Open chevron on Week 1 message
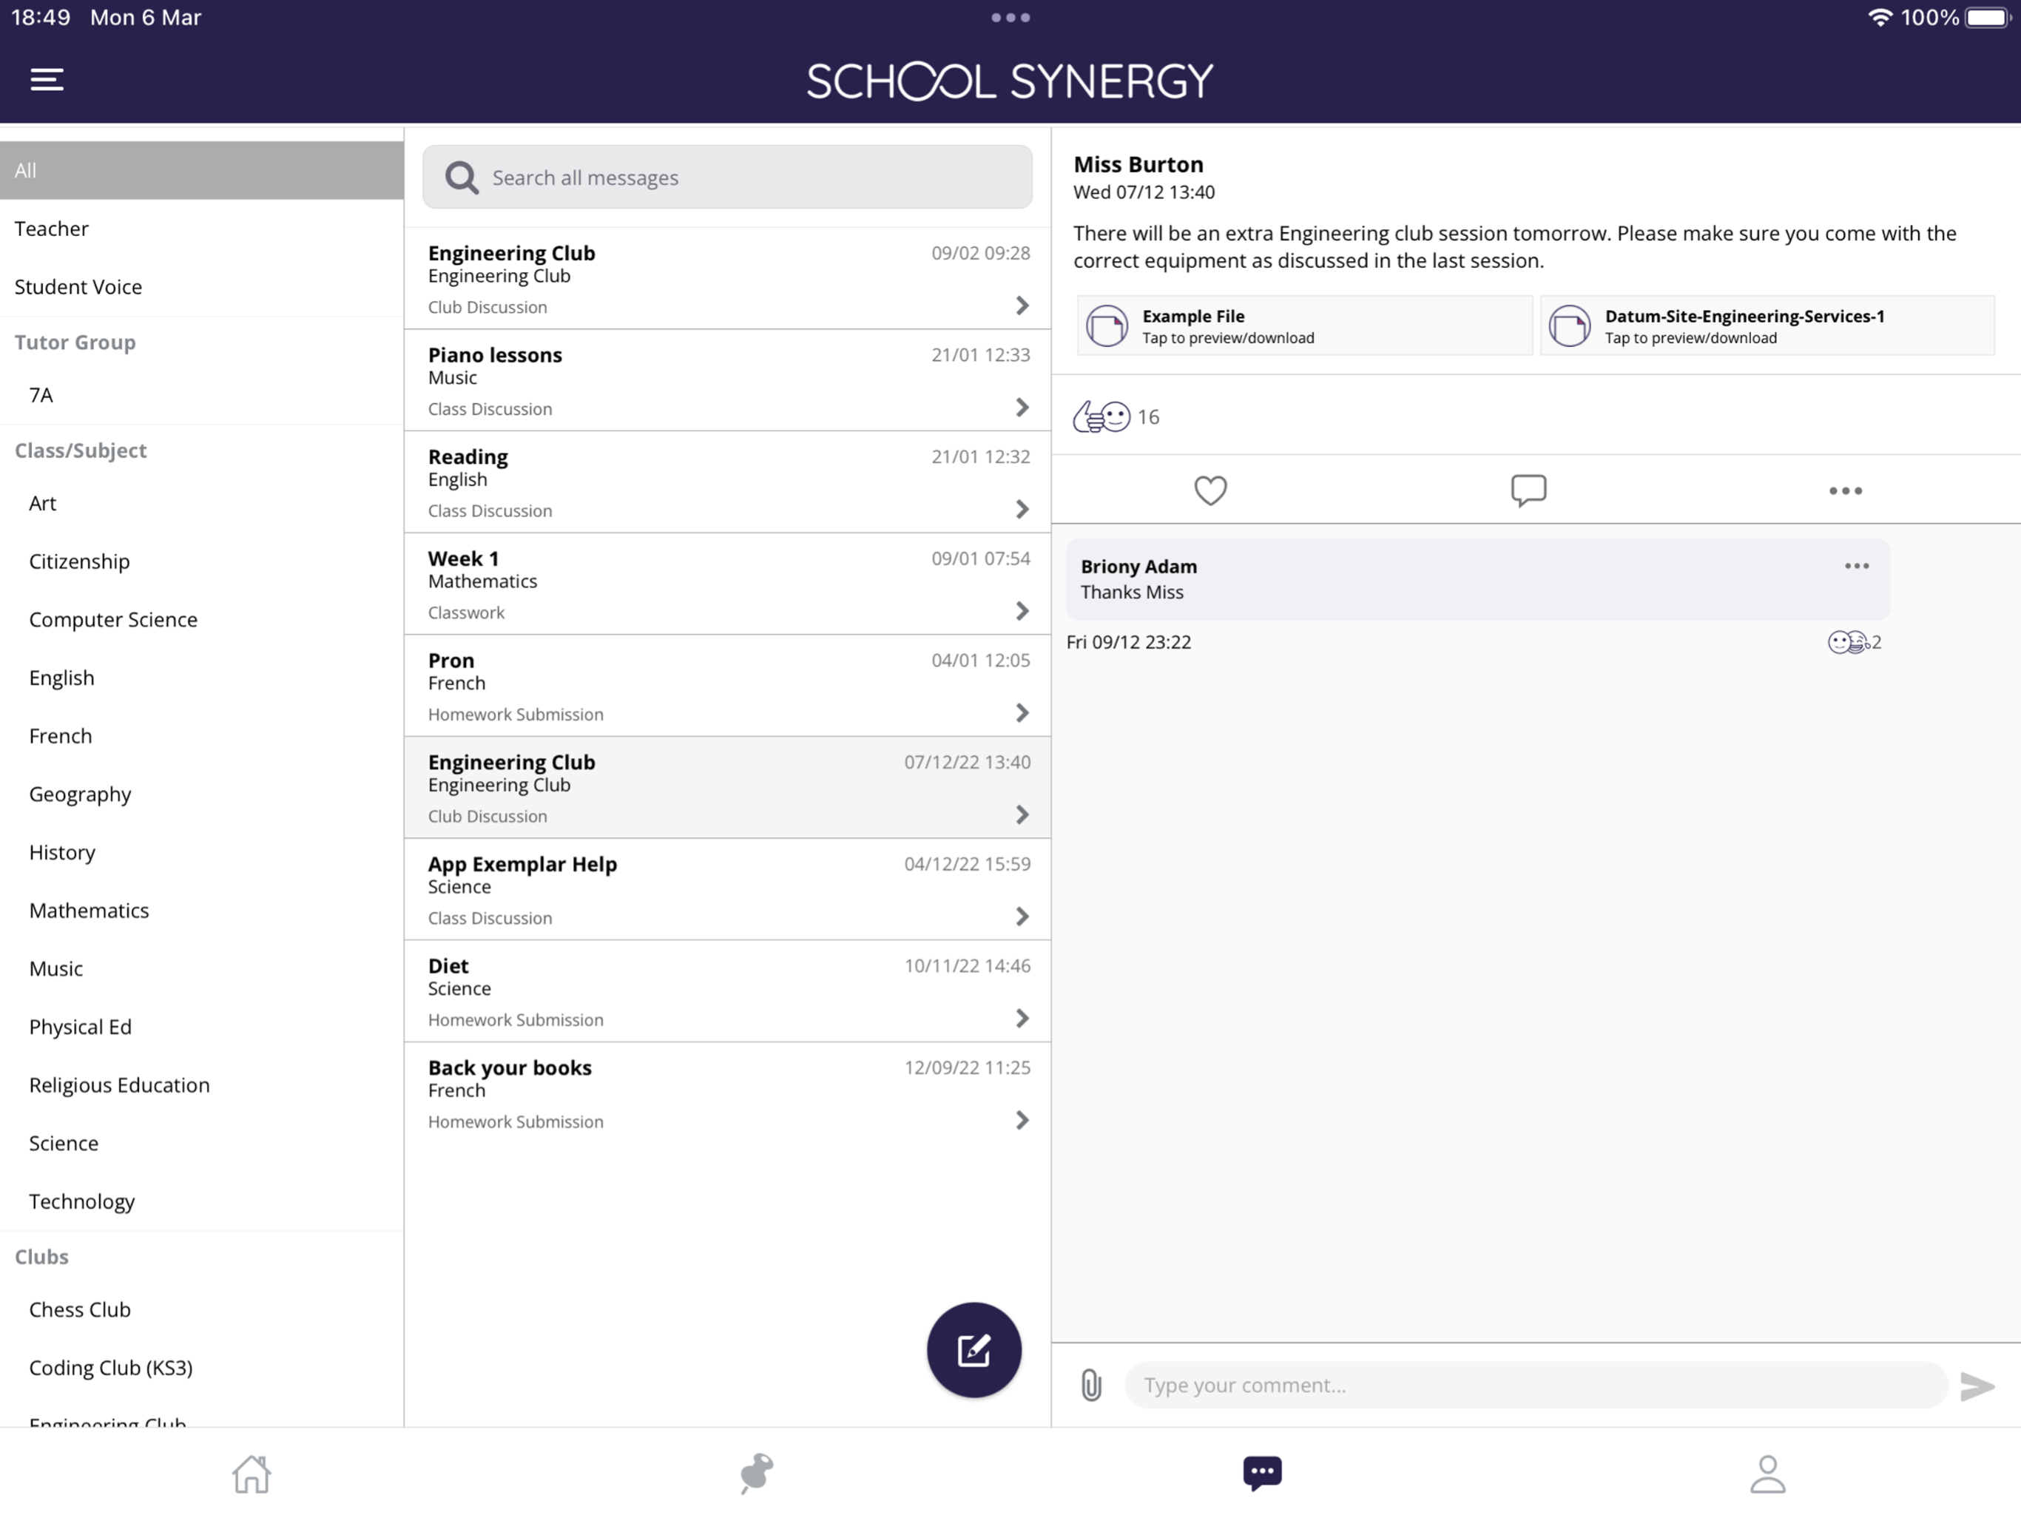This screenshot has width=2021, height=1515. (x=1022, y=611)
